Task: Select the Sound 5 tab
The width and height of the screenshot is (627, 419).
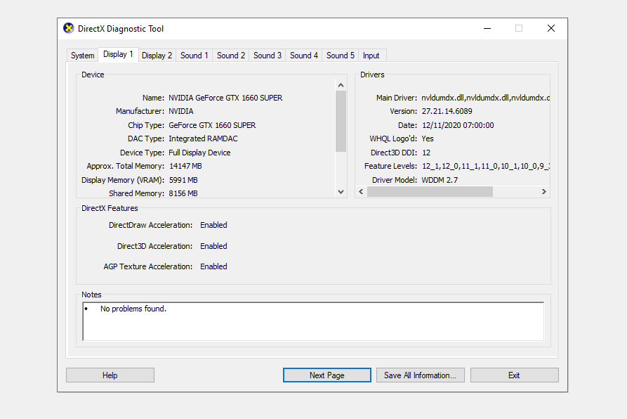Action: click(x=341, y=56)
